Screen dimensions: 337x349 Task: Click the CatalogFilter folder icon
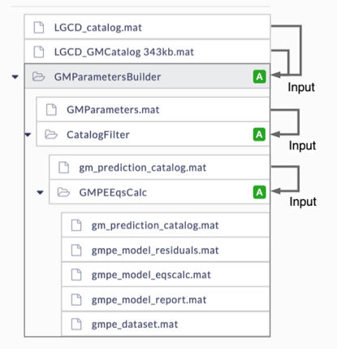click(51, 134)
